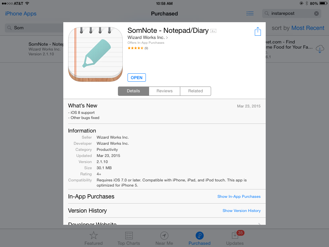Tap the cloud download icon

[320, 49]
